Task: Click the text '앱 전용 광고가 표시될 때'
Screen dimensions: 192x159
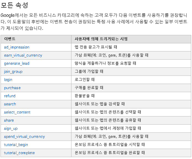Action: coord(96,47)
